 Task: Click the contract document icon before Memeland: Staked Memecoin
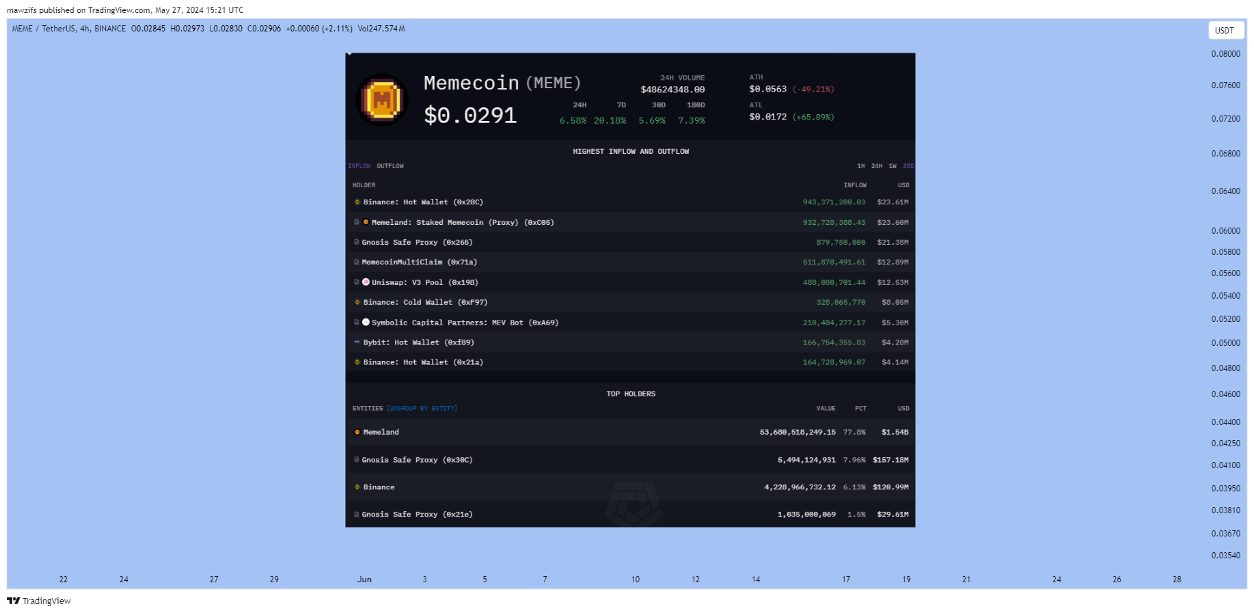tap(357, 222)
